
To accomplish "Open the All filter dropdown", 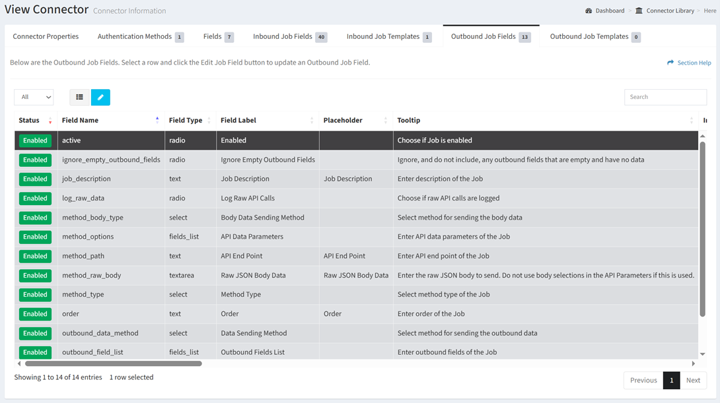I will pyautogui.click(x=34, y=97).
